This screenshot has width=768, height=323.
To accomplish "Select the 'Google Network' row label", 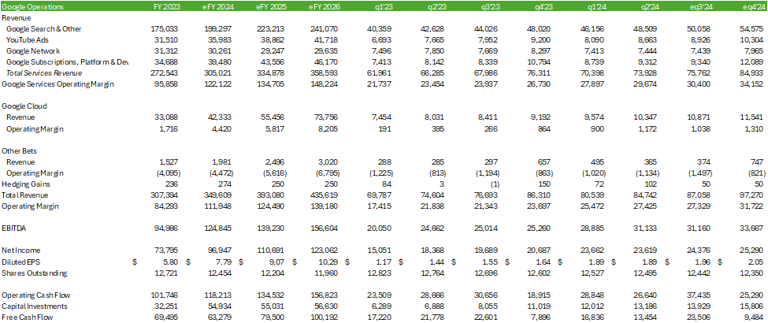I will point(33,51).
